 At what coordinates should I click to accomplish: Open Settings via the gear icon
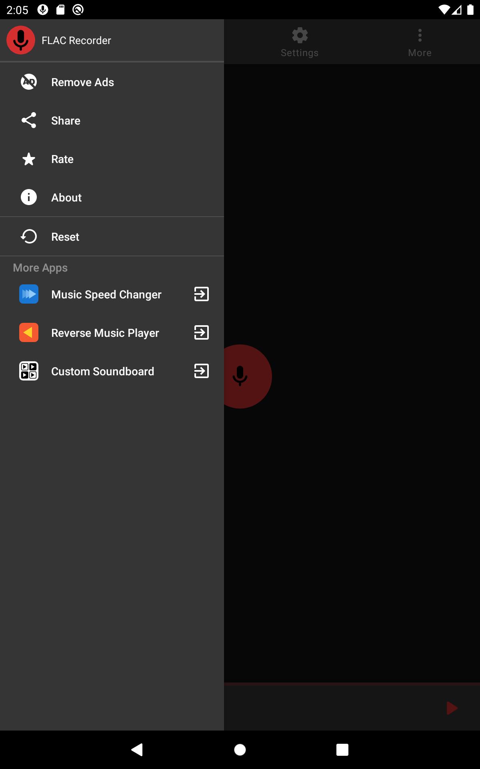pos(300,35)
